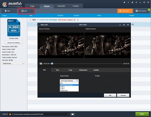Click OK in the Video Edit dialog
151x117 pixels.
[110, 95]
